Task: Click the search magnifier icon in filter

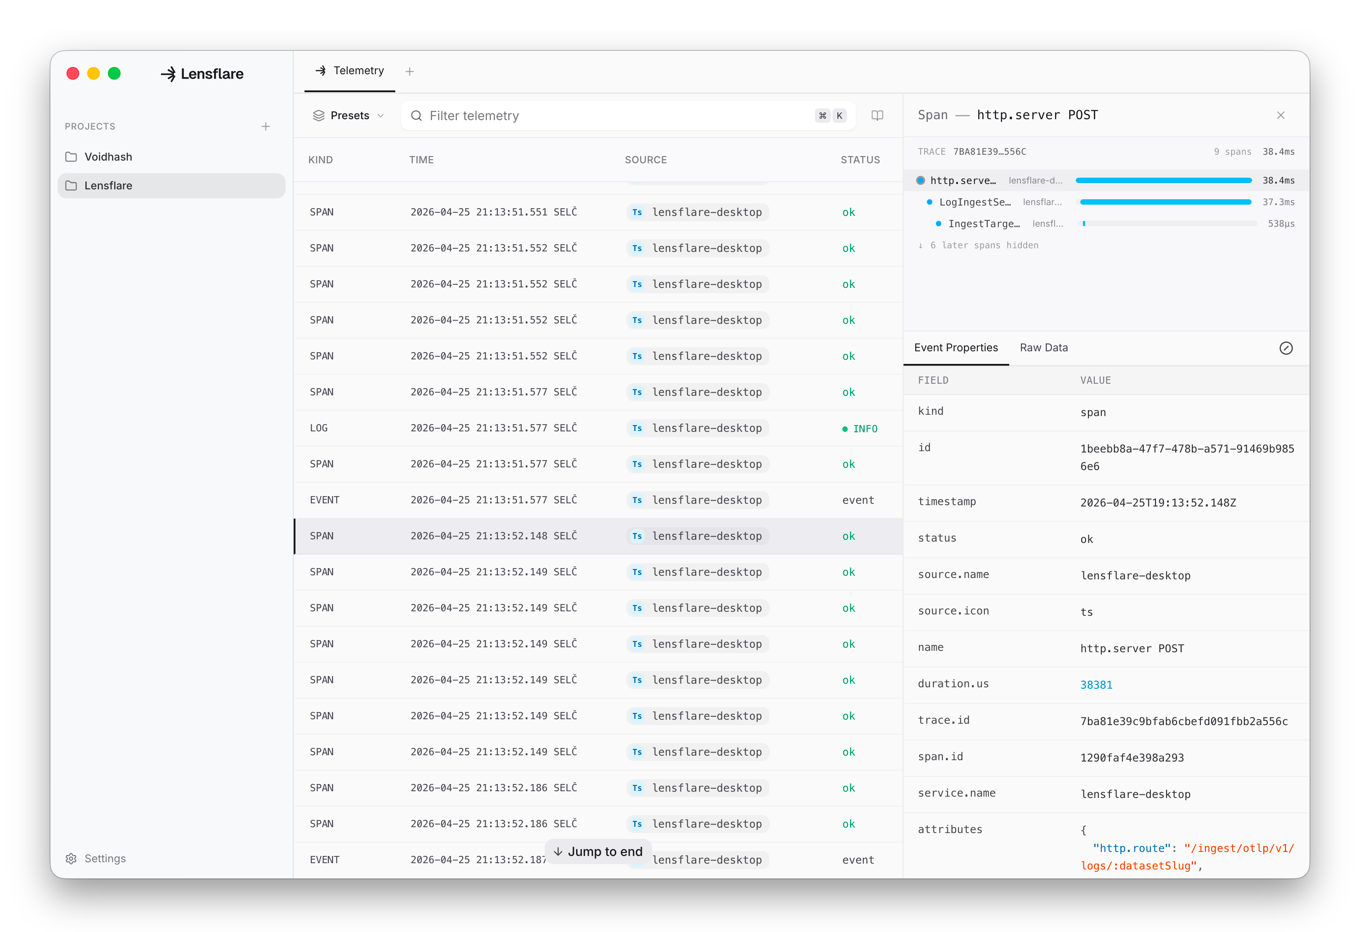Action: (x=416, y=116)
